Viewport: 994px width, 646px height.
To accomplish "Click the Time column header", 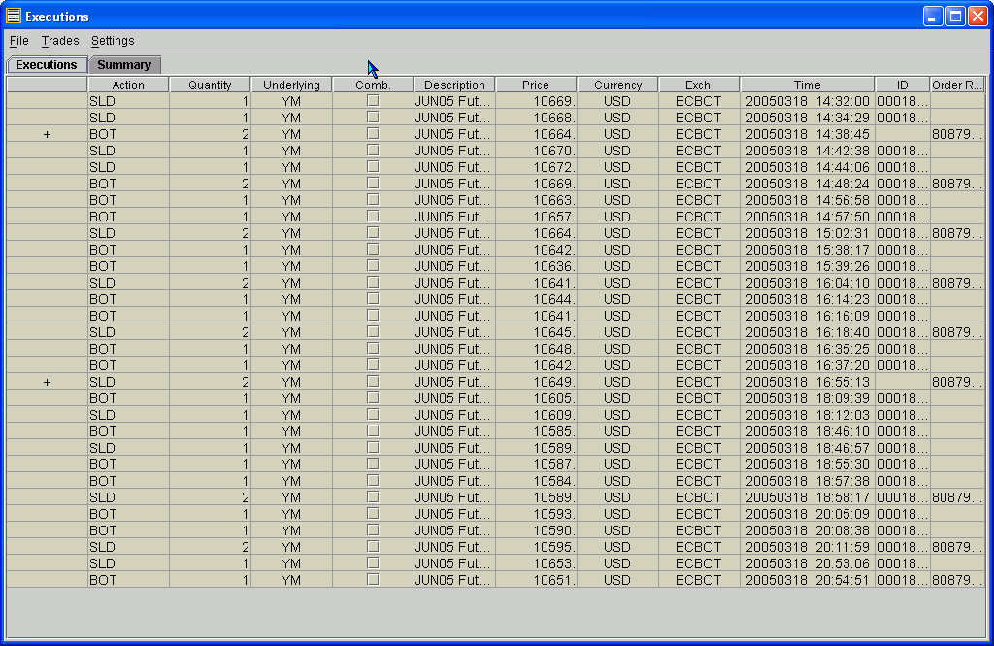I will 807,85.
